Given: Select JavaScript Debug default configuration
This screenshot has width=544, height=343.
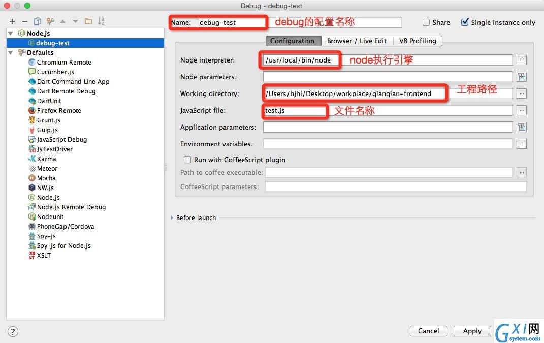Looking at the screenshot, I should point(62,140).
